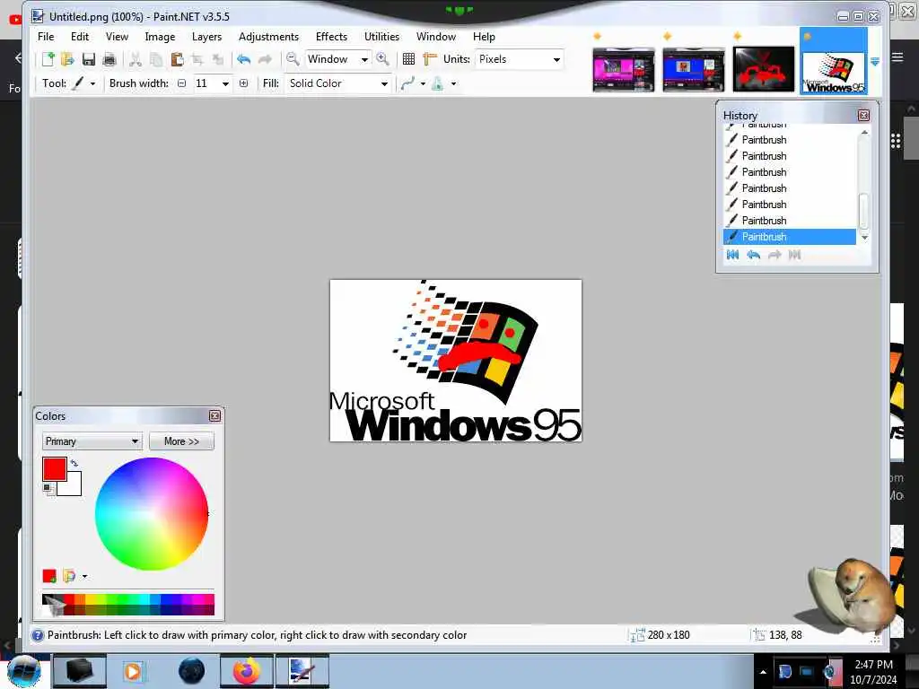Screen dimensions: 919x689
Task: Click the History Rewind icon
Action: (732, 254)
